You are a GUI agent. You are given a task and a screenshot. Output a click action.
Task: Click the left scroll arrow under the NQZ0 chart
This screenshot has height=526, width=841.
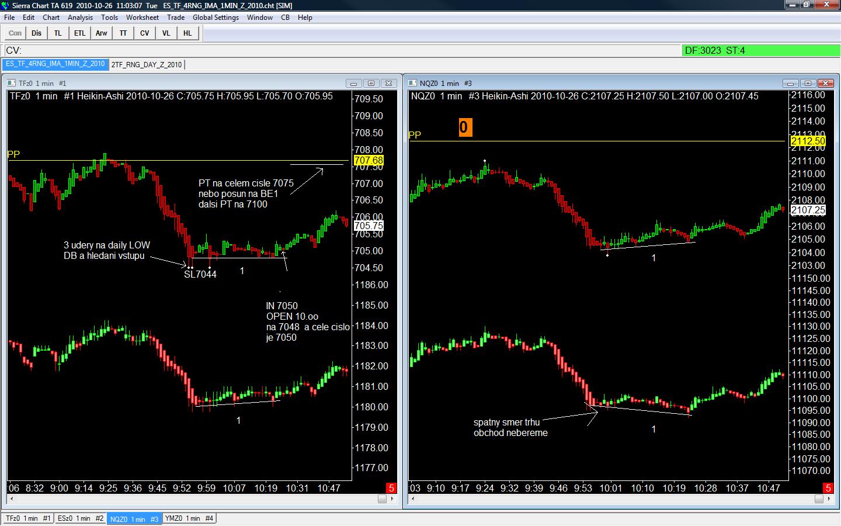pos(412,499)
